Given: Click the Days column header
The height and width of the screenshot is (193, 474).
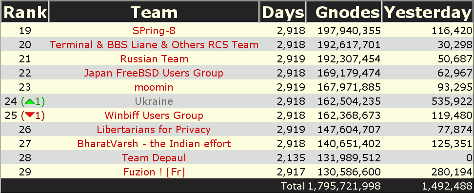Looking at the screenshot, I should [x=283, y=12].
